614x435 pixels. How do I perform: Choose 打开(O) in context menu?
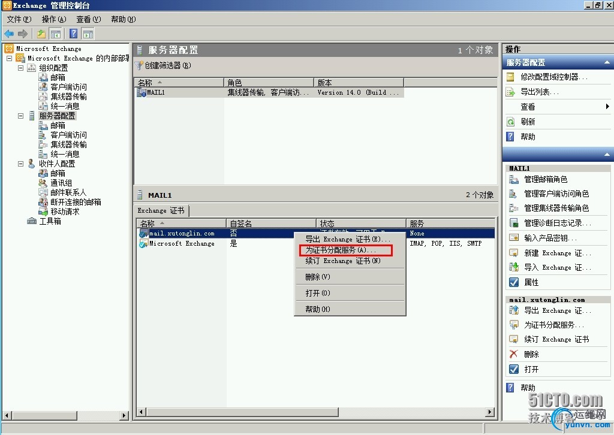coord(350,293)
